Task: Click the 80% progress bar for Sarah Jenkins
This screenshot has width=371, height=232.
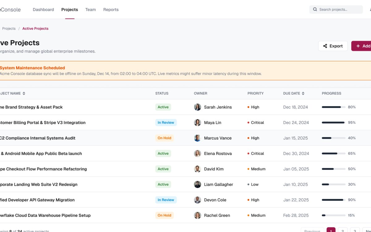Action: pyautogui.click(x=334, y=107)
